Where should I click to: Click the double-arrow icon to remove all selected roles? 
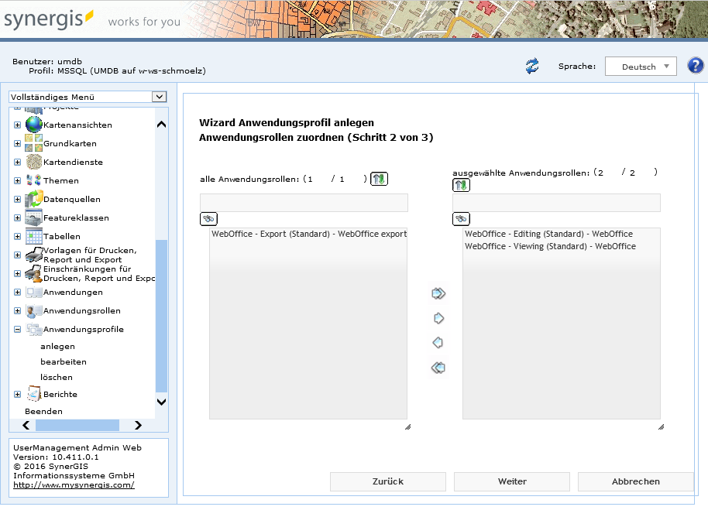438,367
